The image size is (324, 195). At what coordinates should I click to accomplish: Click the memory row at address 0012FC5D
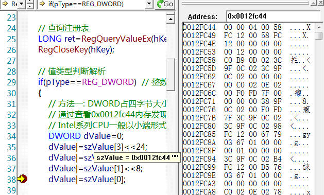pos(247,68)
